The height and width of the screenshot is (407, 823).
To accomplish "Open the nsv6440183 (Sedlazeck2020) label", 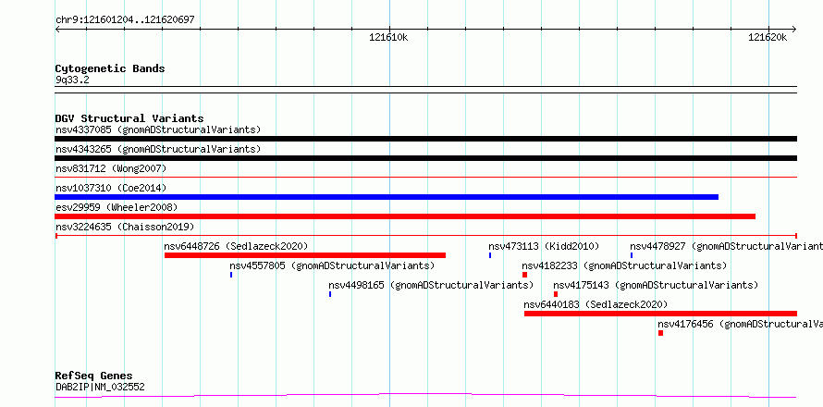I will [596, 304].
